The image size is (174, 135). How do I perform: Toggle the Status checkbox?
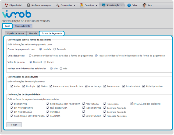tap(38, 86)
